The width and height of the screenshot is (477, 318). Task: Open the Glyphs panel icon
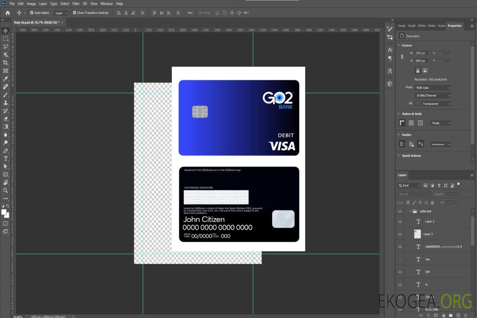click(390, 71)
